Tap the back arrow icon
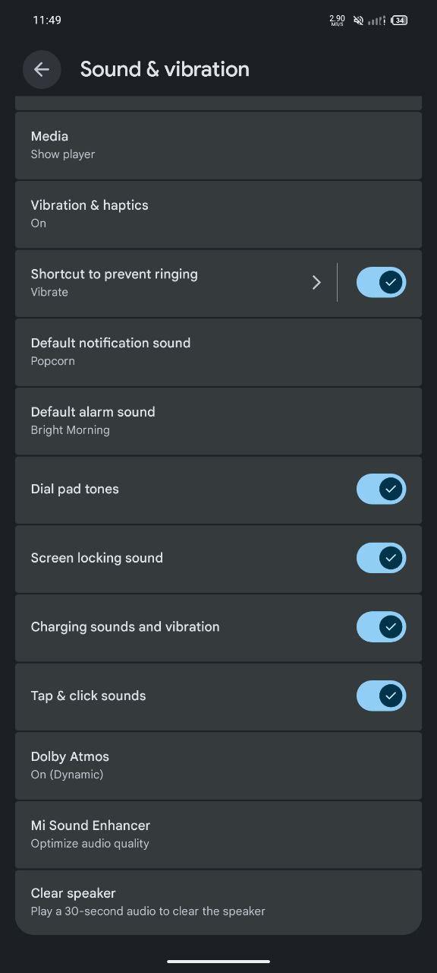 coord(42,69)
